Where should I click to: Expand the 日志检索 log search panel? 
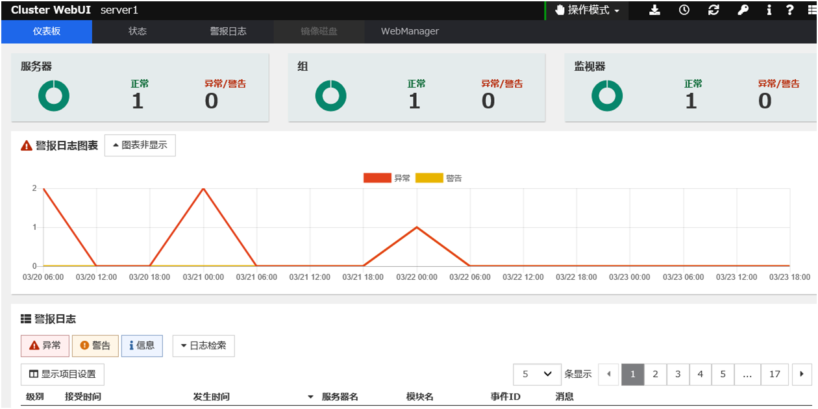click(203, 345)
